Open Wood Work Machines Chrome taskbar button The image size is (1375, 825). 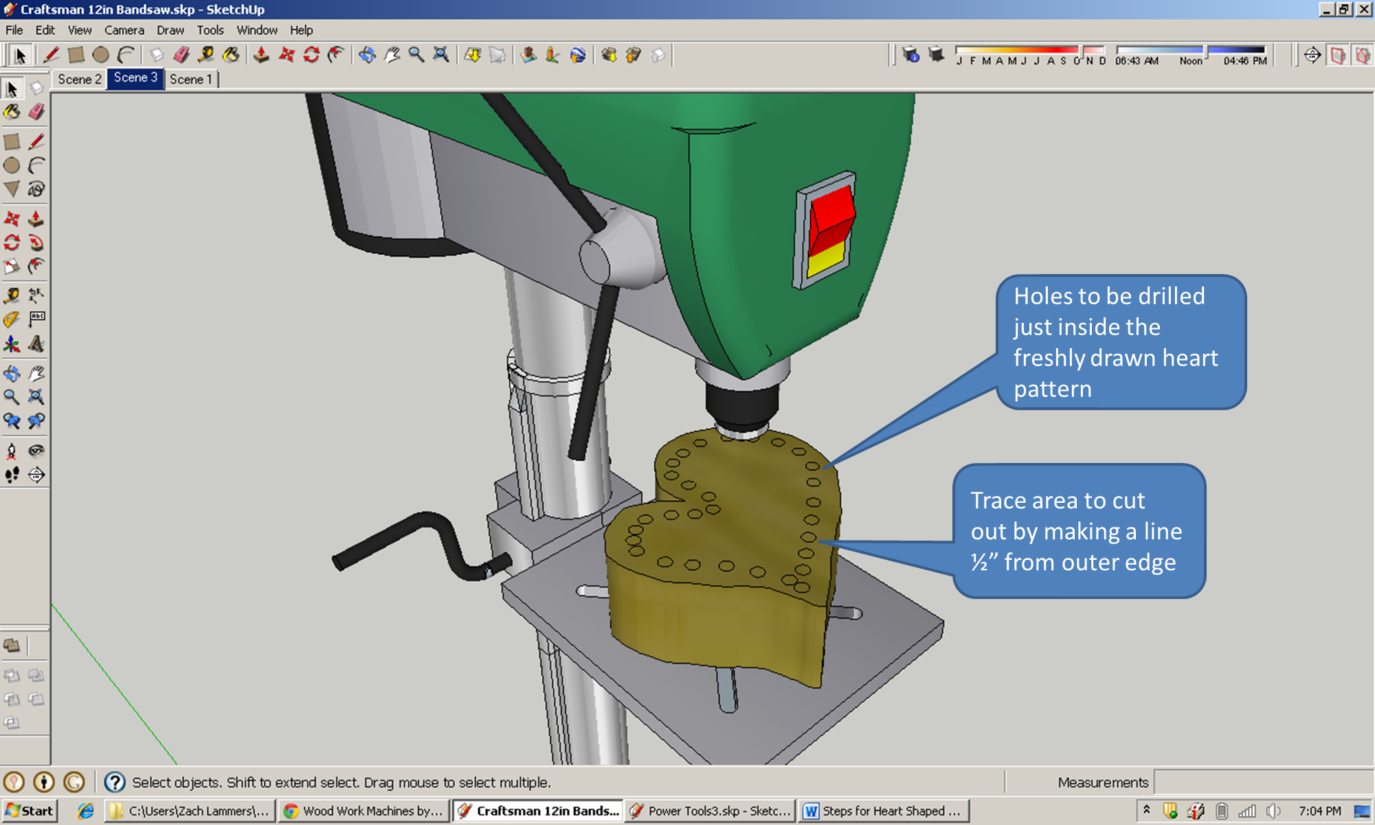pyautogui.click(x=364, y=811)
